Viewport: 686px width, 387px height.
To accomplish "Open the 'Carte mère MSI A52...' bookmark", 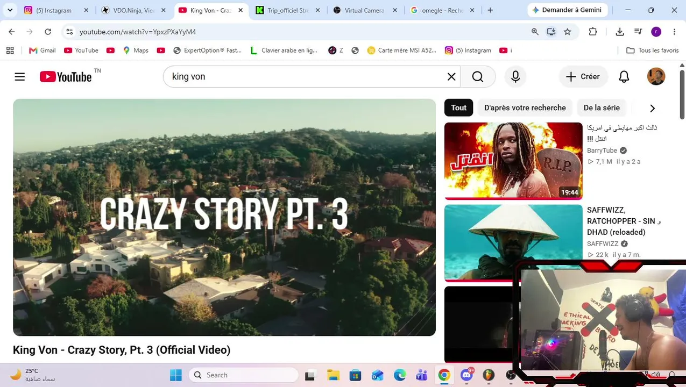I will pyautogui.click(x=401, y=51).
